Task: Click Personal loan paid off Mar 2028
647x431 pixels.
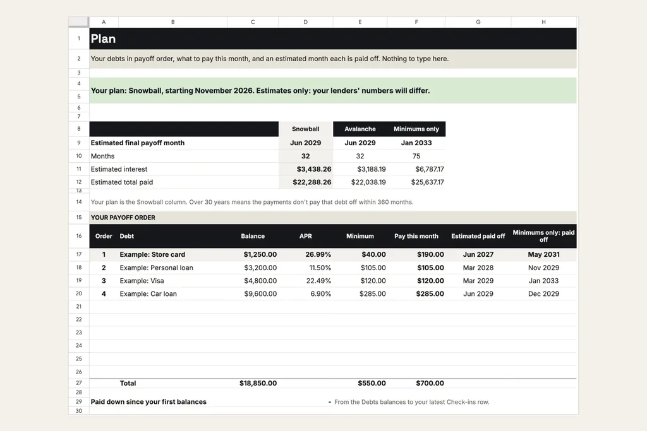Action: tap(478, 268)
